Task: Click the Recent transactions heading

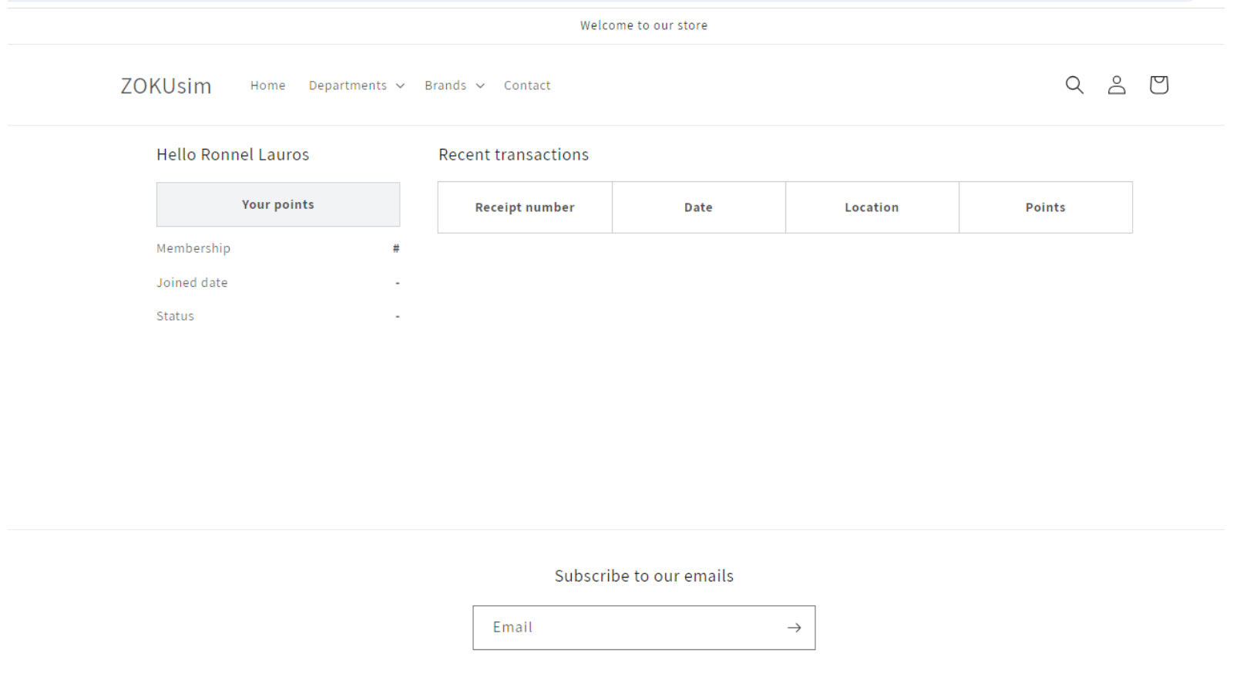Action: click(x=513, y=154)
